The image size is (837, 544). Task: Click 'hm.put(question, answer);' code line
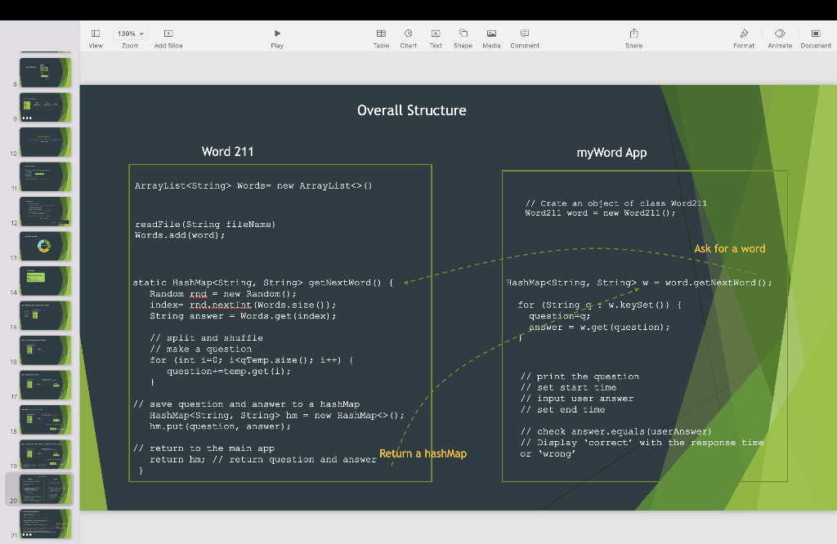(x=221, y=426)
